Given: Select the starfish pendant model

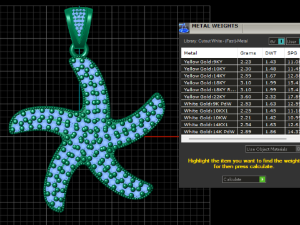Looking at the screenshot, I should pos(87,134).
